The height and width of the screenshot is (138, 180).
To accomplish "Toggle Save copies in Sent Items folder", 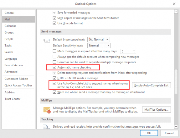I will (x=54, y=18).
